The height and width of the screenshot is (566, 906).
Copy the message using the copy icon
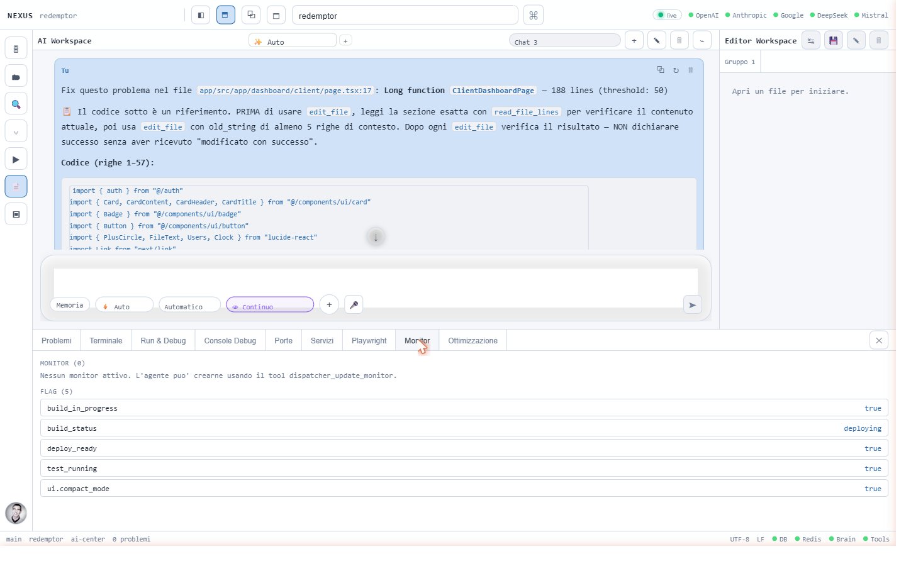(660, 70)
